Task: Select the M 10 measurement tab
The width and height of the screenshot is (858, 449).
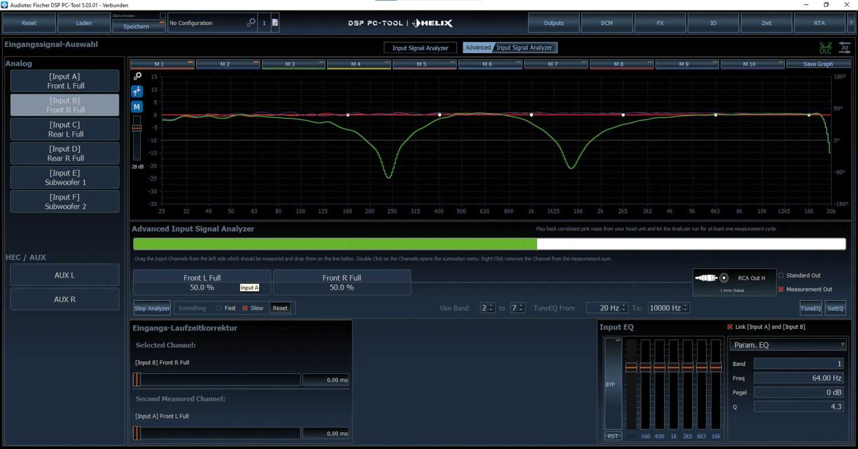Action: click(753, 64)
